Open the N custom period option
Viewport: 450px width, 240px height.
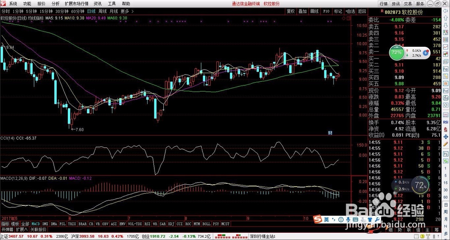(x=445, y=227)
